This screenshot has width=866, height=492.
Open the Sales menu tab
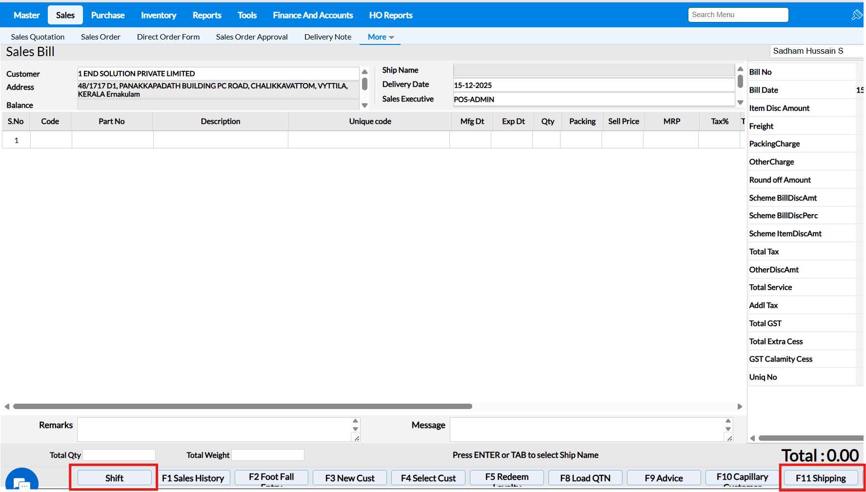click(65, 15)
